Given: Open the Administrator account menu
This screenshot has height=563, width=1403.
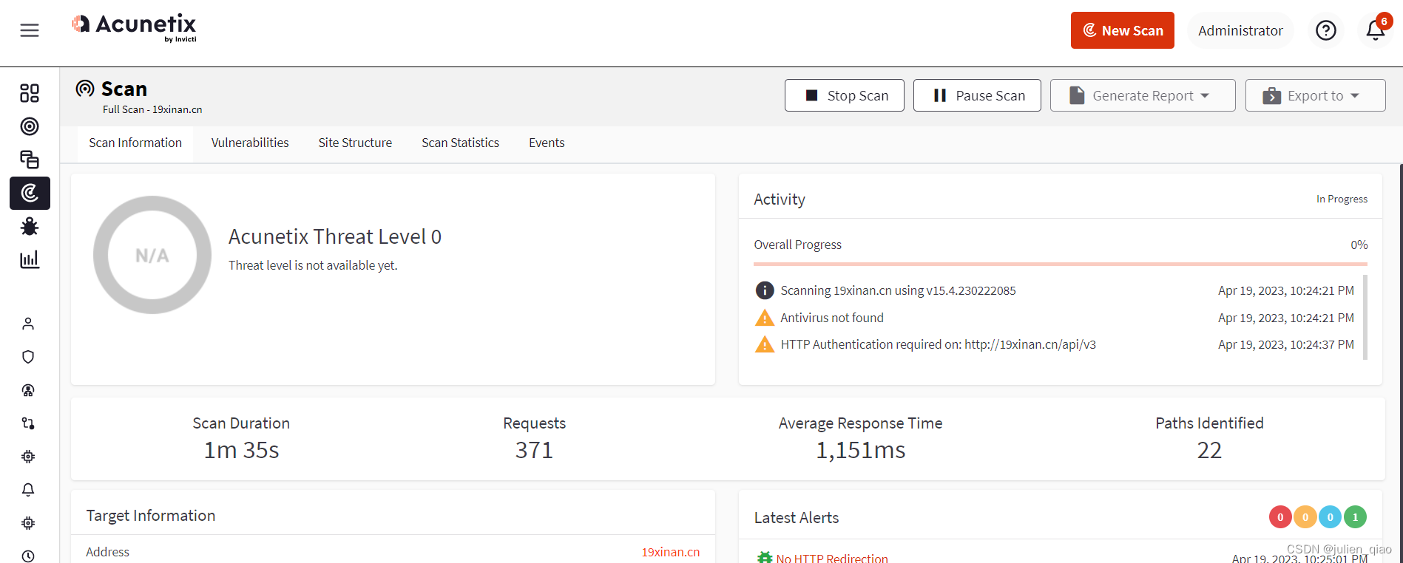Looking at the screenshot, I should tap(1240, 30).
